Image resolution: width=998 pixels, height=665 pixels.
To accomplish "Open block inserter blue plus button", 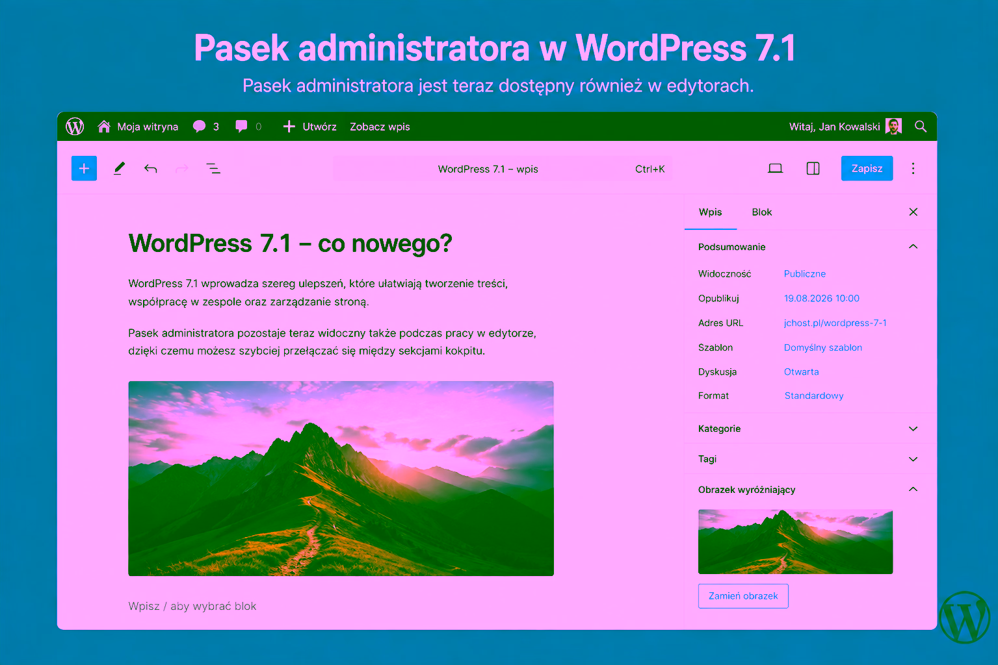I will pos(84,169).
